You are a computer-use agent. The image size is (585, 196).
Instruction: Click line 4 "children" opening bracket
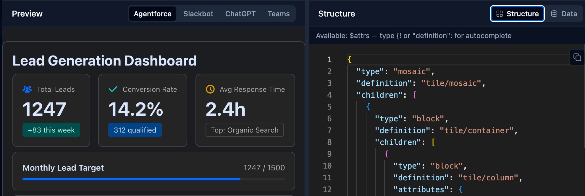(415, 95)
